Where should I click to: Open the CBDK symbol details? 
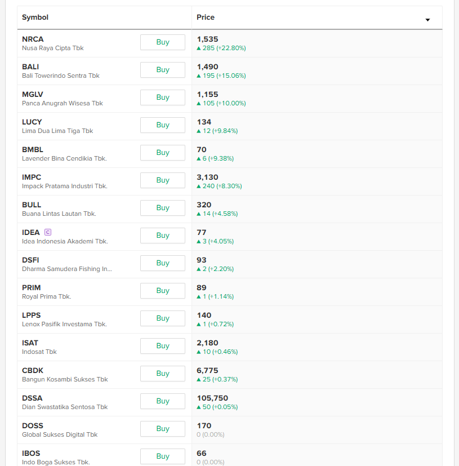click(x=32, y=371)
